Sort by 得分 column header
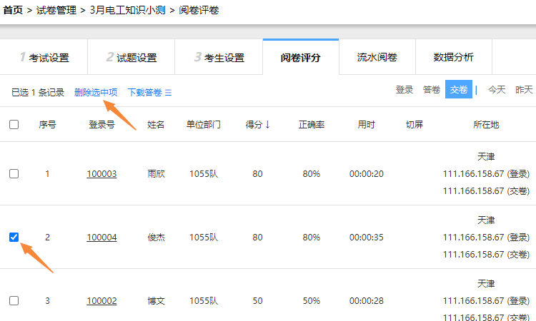 tap(258, 125)
